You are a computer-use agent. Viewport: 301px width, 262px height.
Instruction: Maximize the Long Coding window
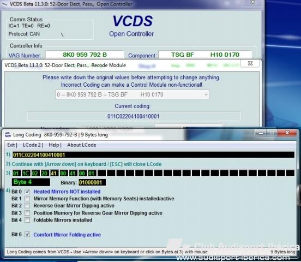coord(272,133)
